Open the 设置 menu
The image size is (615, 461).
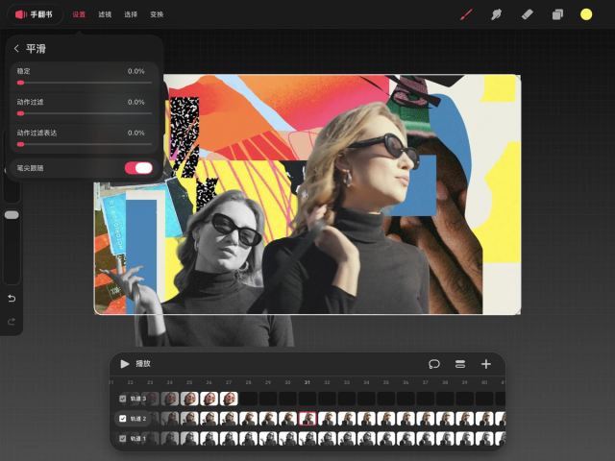point(79,14)
